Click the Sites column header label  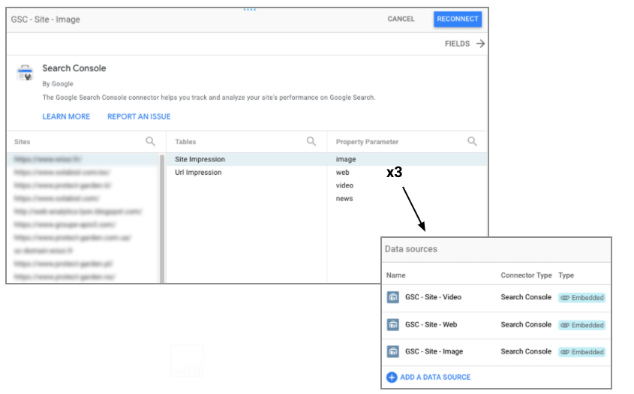(x=23, y=142)
